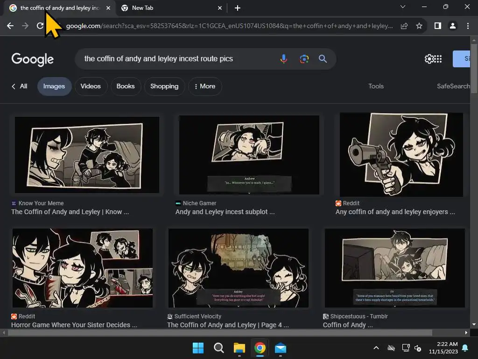Open Windows taskbar search
Image resolution: width=478 pixels, height=359 pixels.
218,348
